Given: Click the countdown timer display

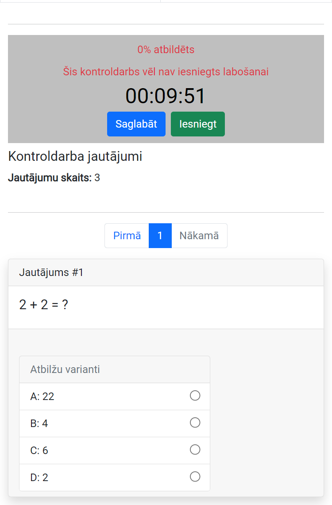Looking at the screenshot, I should (x=166, y=96).
